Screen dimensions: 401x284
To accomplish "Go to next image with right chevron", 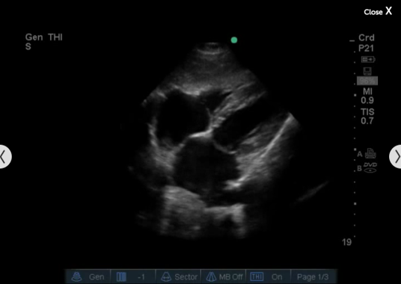I will coord(395,156).
